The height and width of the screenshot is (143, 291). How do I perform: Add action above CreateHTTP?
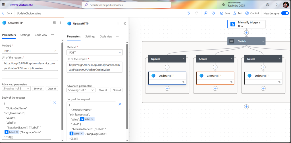pos(215,67)
